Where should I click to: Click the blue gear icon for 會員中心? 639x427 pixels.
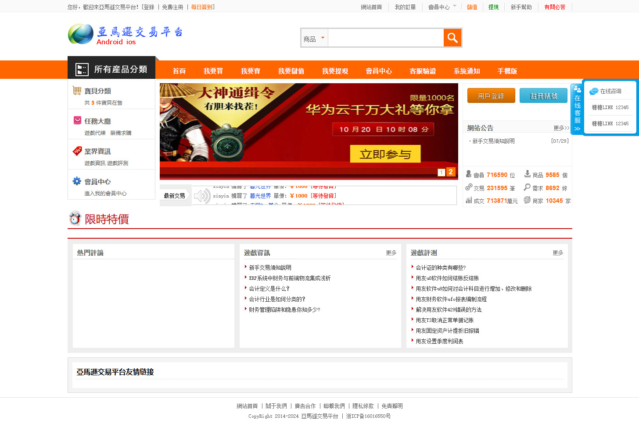click(77, 181)
